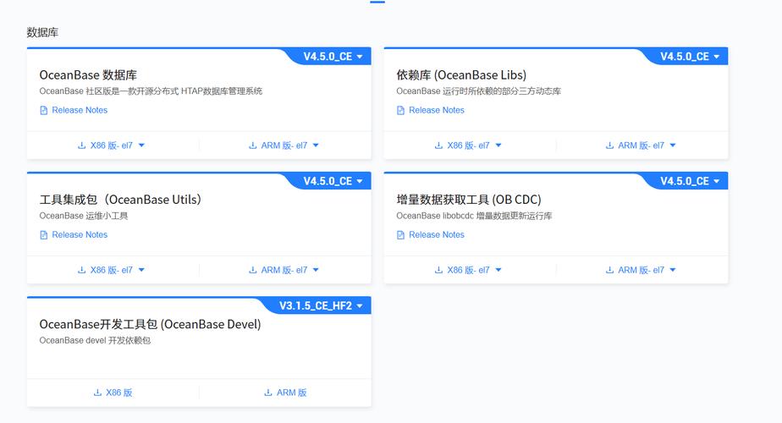This screenshot has width=782, height=423.
Task: Download ARM 版- el7 of OB CDC
Action: tap(641, 270)
